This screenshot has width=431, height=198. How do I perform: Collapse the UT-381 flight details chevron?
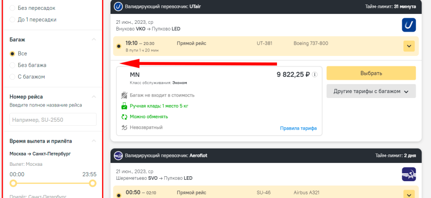(409, 46)
